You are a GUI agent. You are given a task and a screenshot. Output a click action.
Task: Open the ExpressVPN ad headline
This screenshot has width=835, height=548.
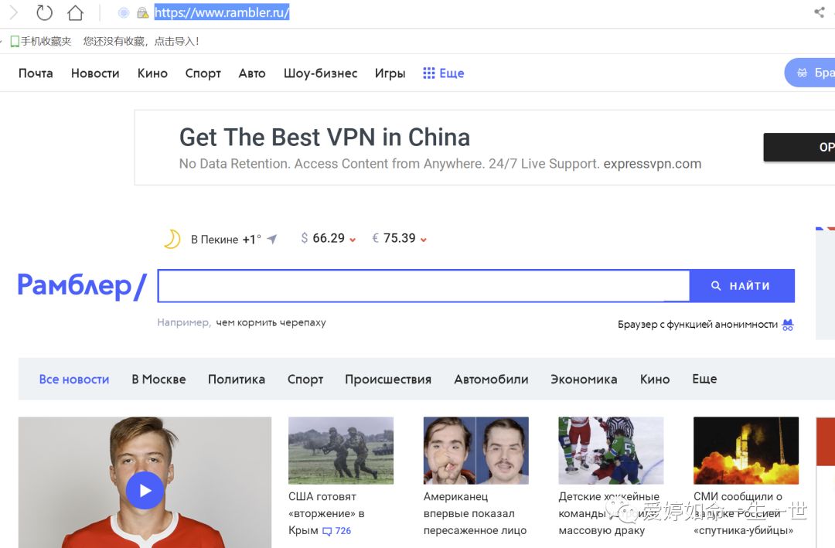pos(325,138)
